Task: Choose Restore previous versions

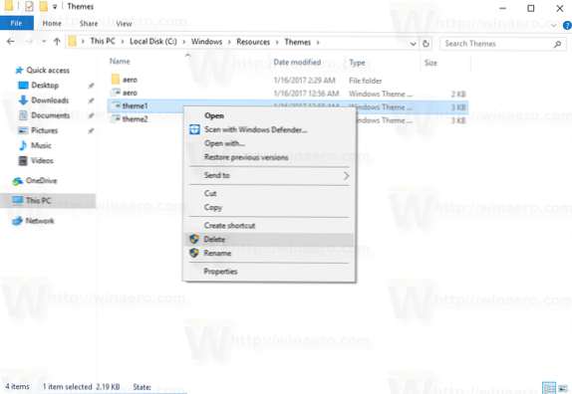Action: pyautogui.click(x=246, y=157)
